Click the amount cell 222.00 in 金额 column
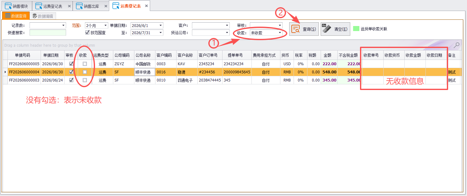Image resolution: width=467 pixels, height=196 pixels. coord(329,64)
